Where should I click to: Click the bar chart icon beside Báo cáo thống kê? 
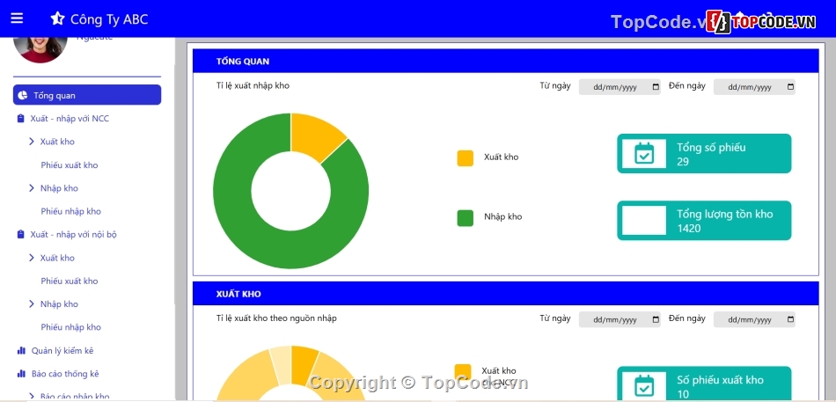(21, 374)
